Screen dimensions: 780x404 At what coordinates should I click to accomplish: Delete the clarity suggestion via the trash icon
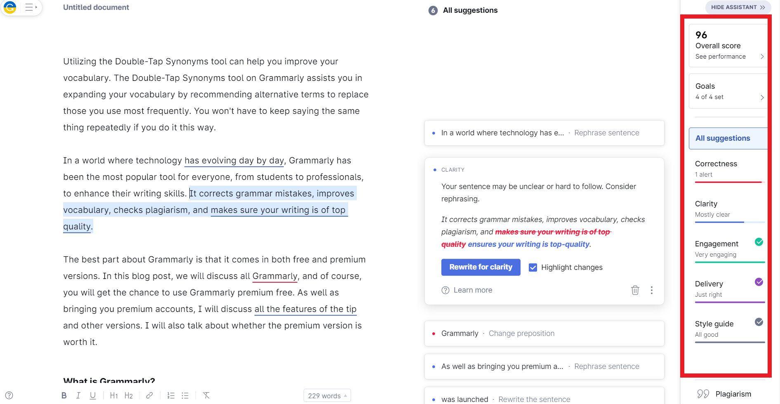click(635, 290)
